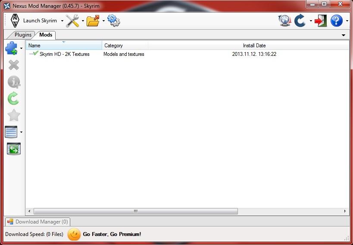Click the change game mode door icon
Image resolution: width=353 pixels, height=245 pixels.
tap(321, 21)
